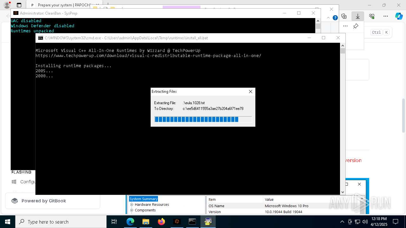Image resolution: width=406 pixels, height=228 pixels.
Task: Open File Explorer from the taskbar
Action: coord(146,222)
